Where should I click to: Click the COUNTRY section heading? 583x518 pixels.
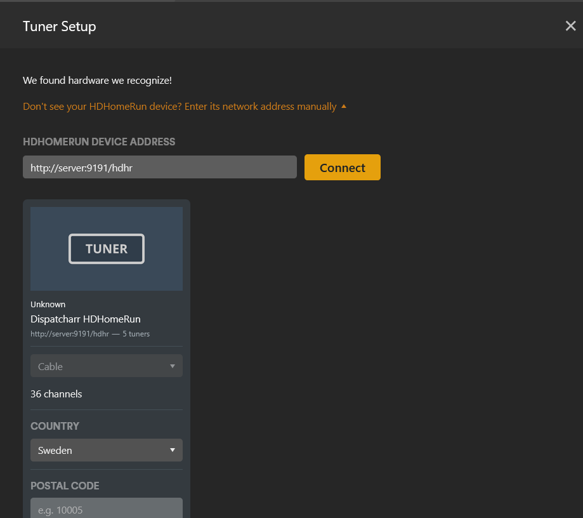click(55, 426)
